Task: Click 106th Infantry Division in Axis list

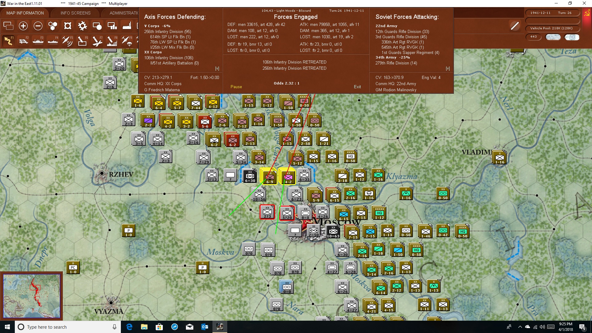Action: click(169, 58)
